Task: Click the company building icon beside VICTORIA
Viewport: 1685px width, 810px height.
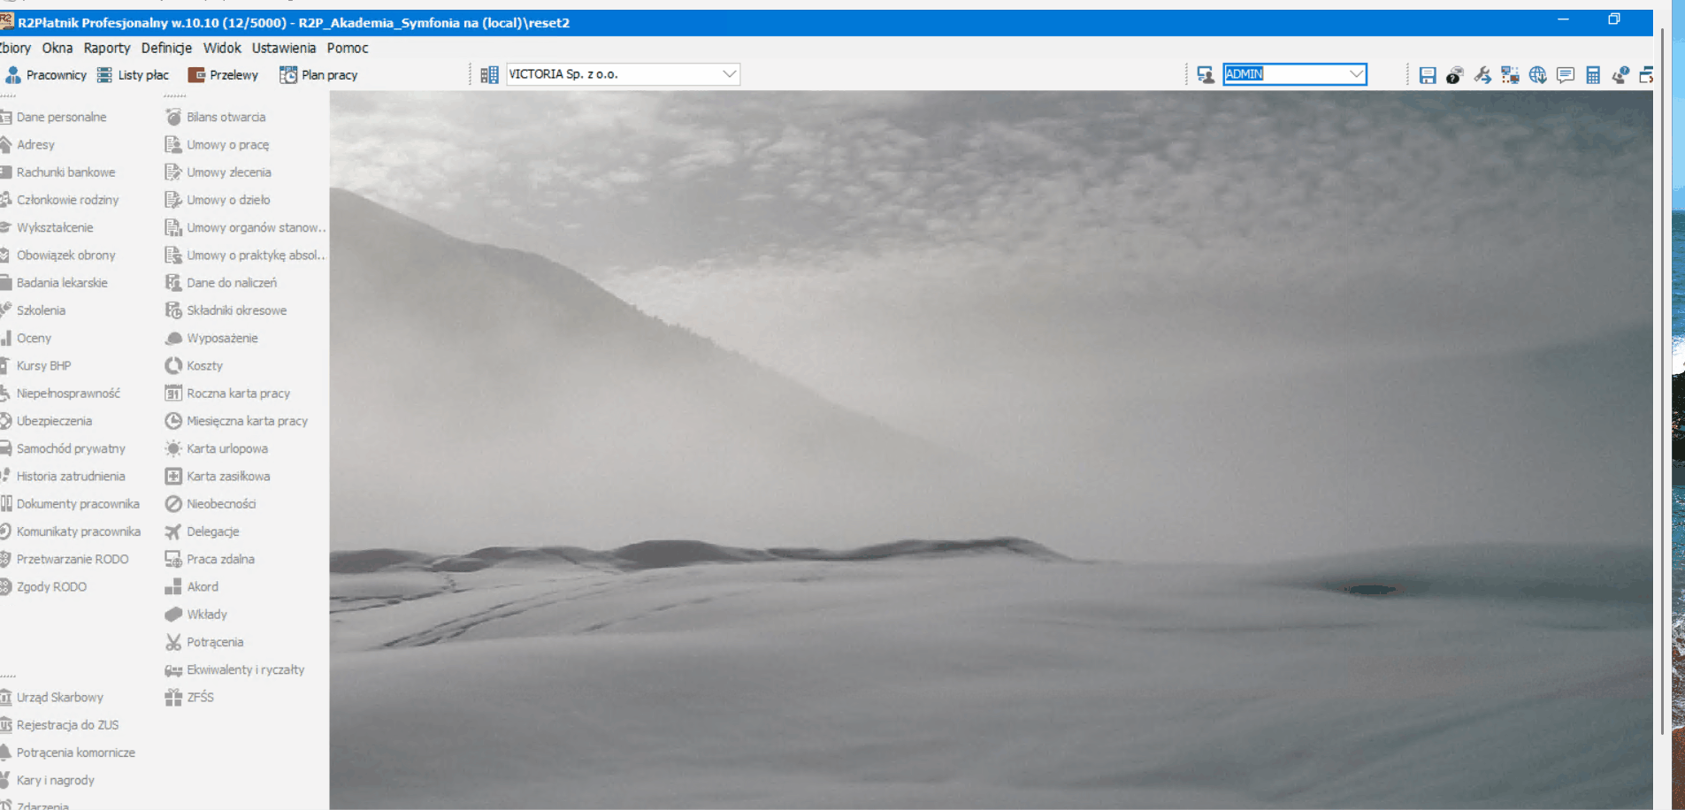Action: (x=489, y=75)
